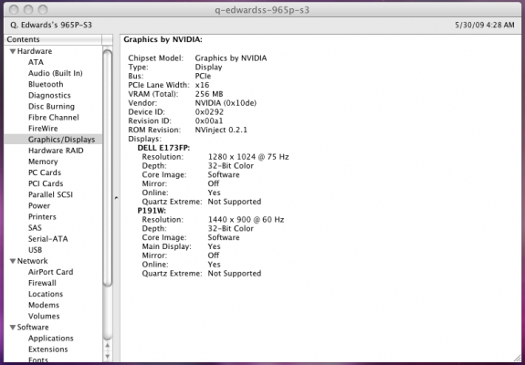Open Disc Burning information

tap(51, 107)
